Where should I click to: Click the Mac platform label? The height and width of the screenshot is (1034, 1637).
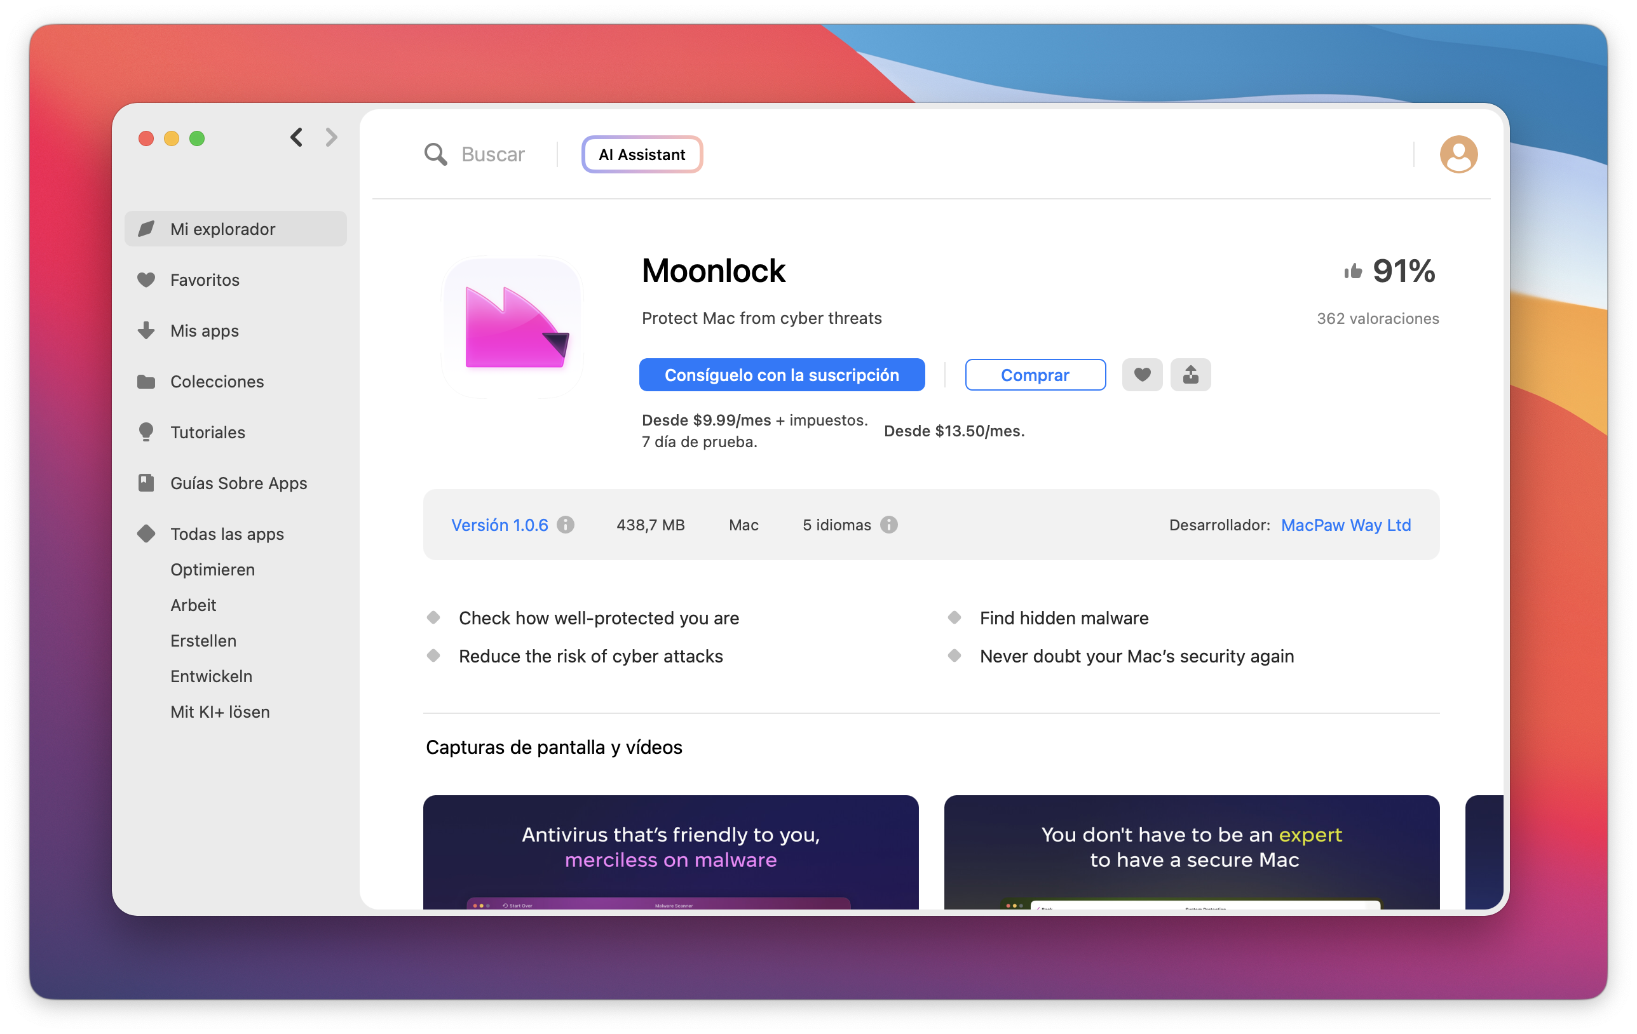click(744, 525)
